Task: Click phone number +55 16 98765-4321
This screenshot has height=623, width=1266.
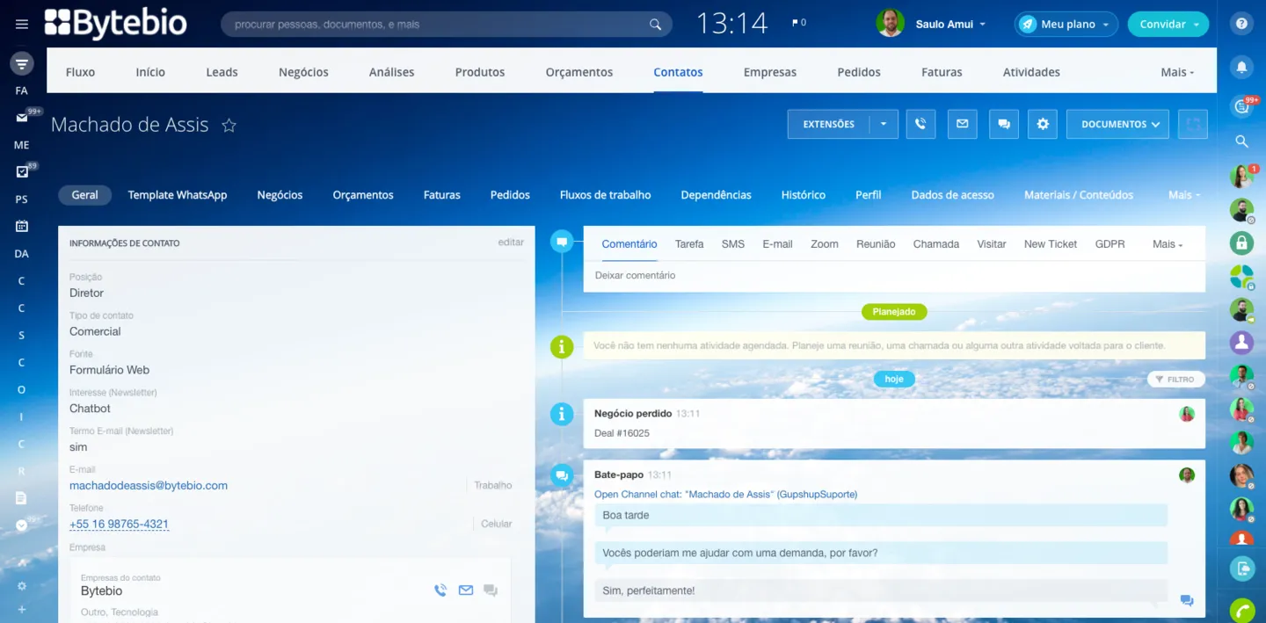Action: [x=119, y=524]
